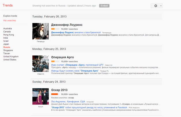This screenshot has width=181, height=117.
Task: Open link 'Лос-Анджелес, Калифорния, США'
Action: coord(68,101)
